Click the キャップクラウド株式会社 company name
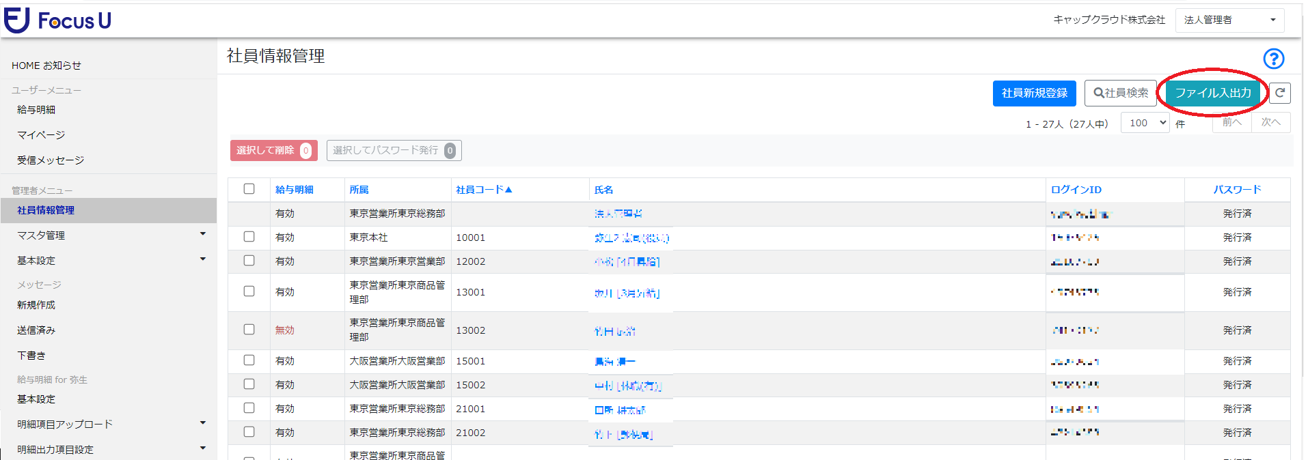Viewport: 1308px width, 460px height. pyautogui.click(x=1109, y=20)
